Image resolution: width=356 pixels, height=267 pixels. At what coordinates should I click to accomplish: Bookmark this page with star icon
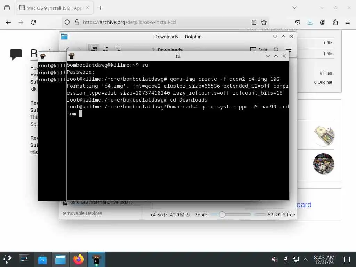pos(264,22)
